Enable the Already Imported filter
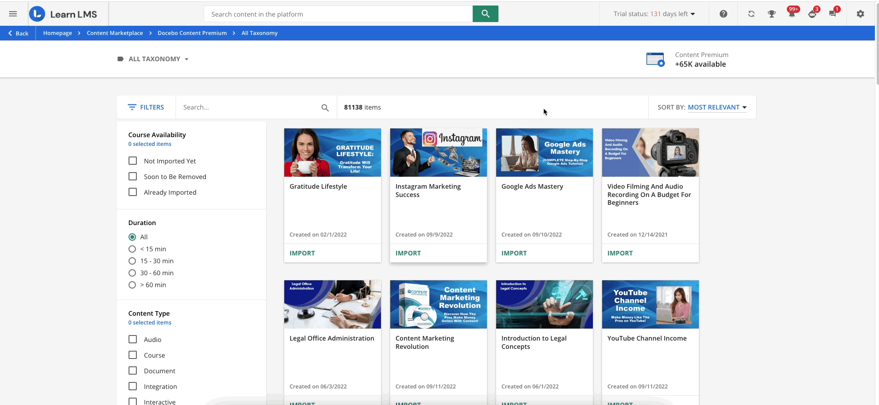Viewport: 879px width, 405px height. point(133,192)
